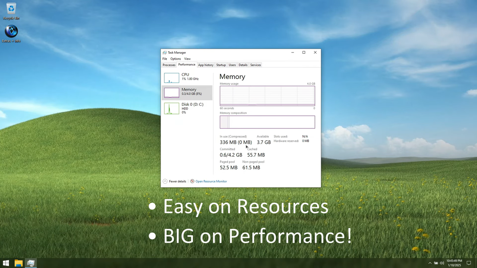This screenshot has height=268, width=477.
Task: Click the Hardware reserved 0 MB value
Action: 306,141
